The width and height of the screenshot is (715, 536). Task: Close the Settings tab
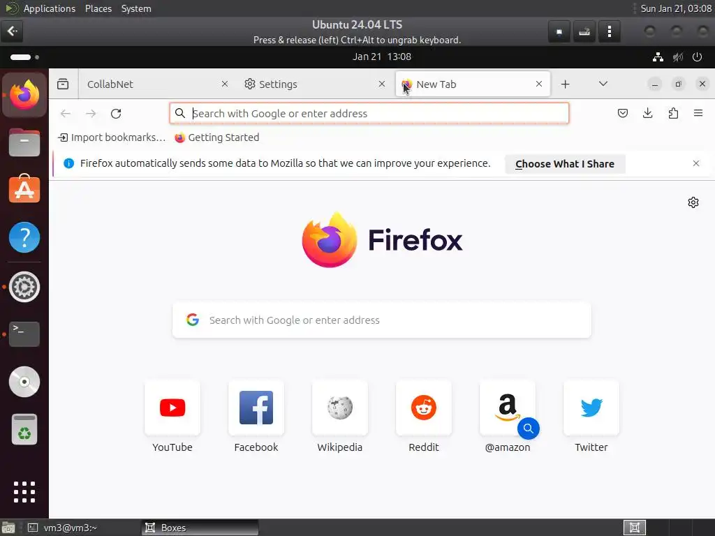pyautogui.click(x=382, y=84)
